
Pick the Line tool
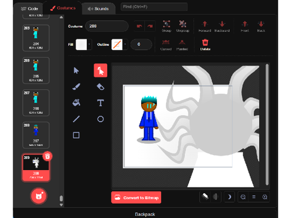76,119
